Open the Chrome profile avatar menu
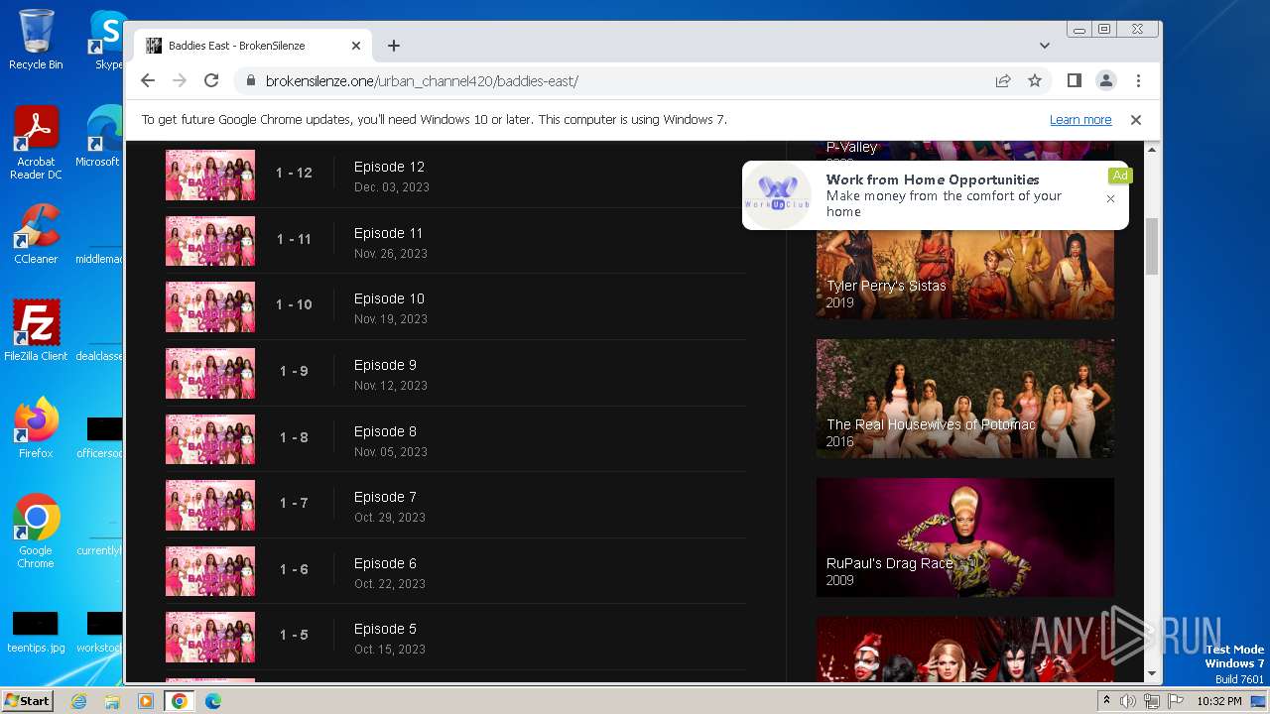 (1106, 80)
